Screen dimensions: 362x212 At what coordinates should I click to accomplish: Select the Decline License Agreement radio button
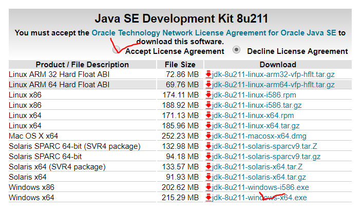[236, 50]
